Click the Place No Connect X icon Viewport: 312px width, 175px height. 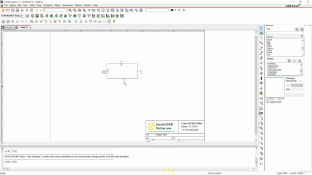point(261,113)
